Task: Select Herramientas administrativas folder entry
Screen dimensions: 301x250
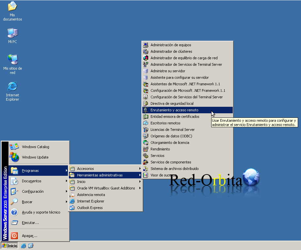Action: 105,175
